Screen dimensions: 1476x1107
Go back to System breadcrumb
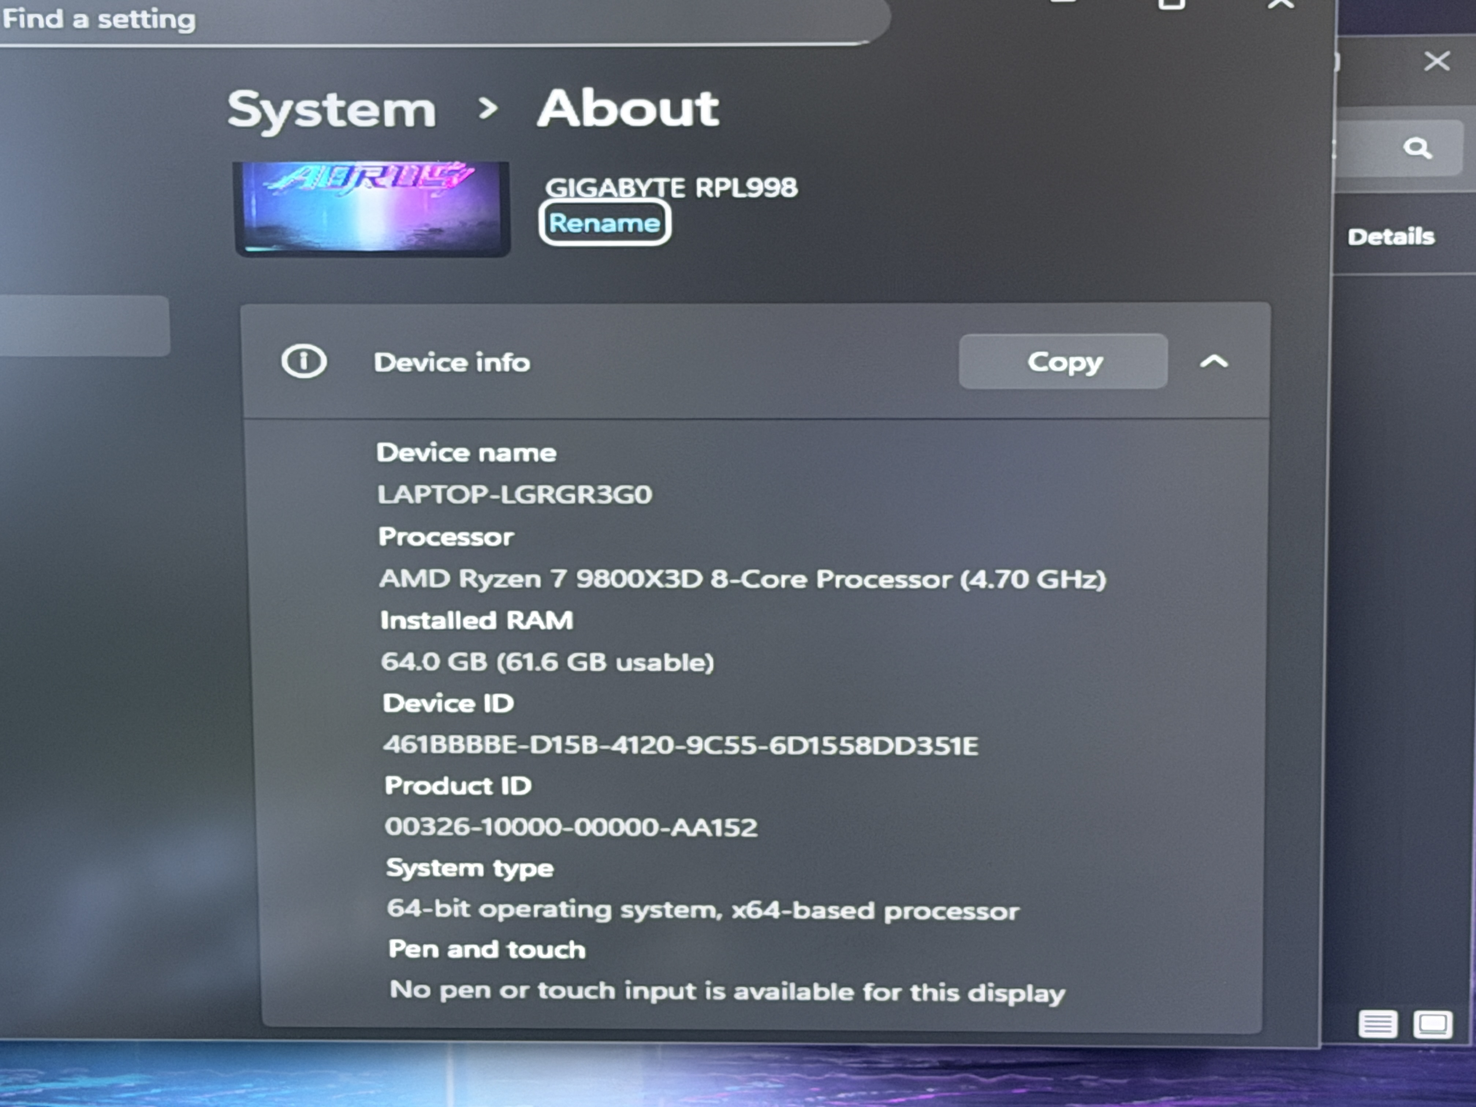[332, 109]
